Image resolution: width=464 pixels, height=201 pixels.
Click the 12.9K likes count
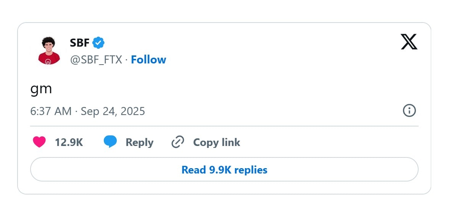[69, 143]
